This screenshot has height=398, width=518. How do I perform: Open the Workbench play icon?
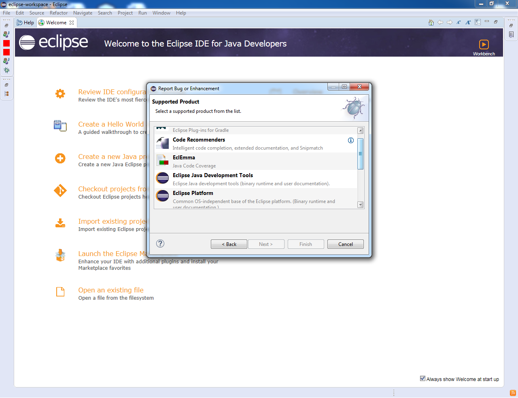(x=484, y=44)
